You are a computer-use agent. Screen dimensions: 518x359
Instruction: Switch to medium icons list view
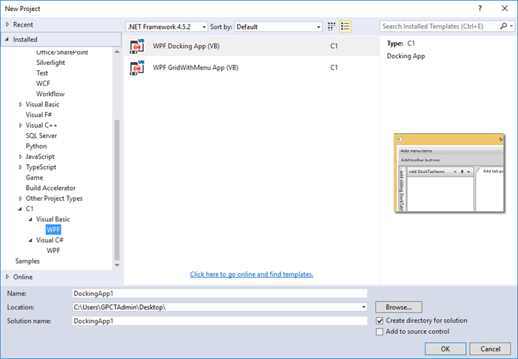coord(345,27)
